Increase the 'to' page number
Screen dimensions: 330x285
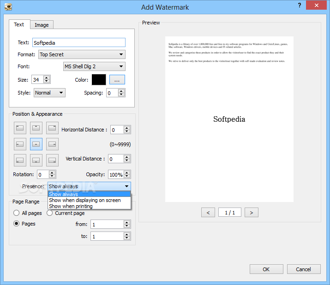[127, 234]
